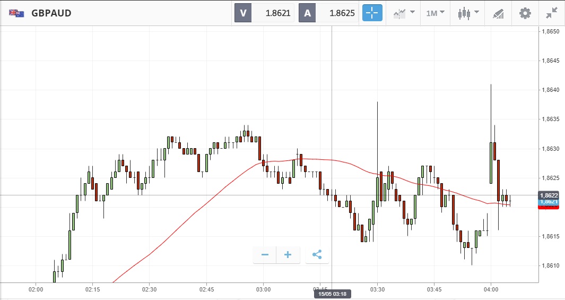Click the sell V price 1.8621 button
Viewport: 565px width, 300px height.
click(264, 13)
